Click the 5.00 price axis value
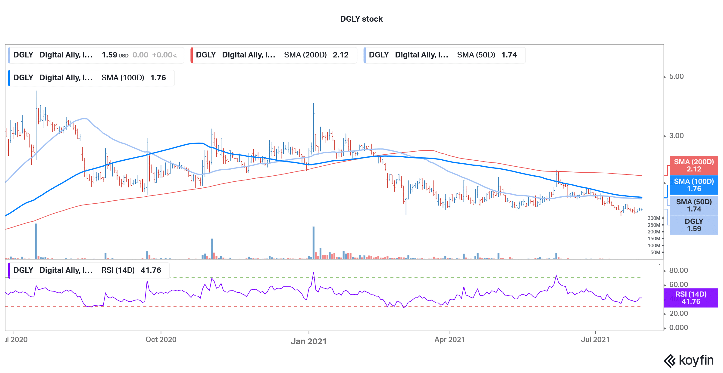This screenshot has height=373, width=723. click(676, 76)
